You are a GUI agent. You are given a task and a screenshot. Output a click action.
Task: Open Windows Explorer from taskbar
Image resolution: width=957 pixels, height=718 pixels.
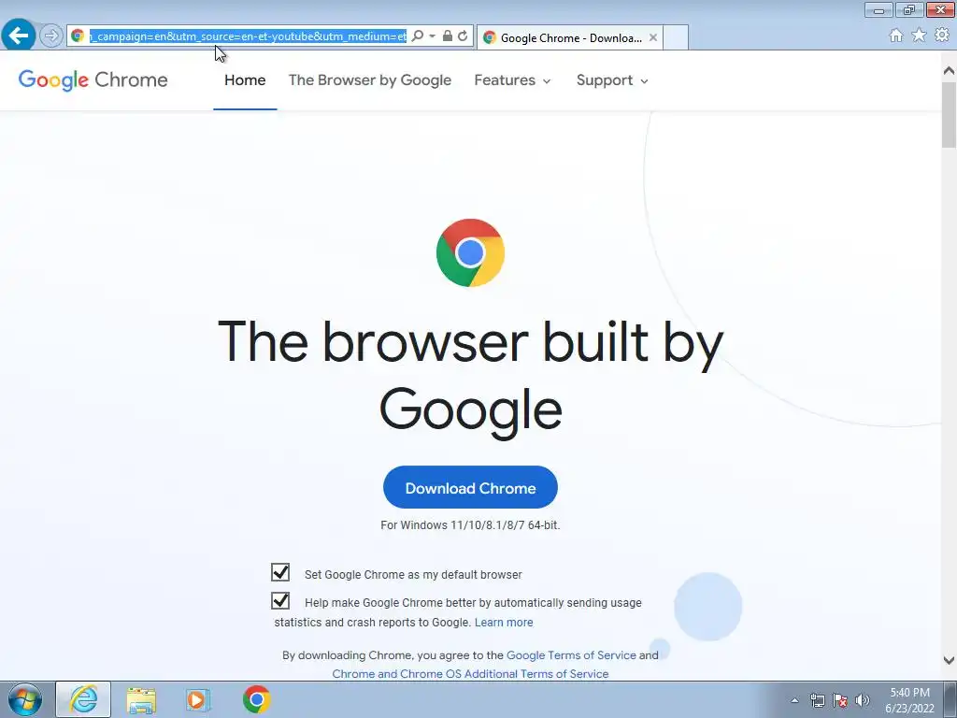click(x=141, y=699)
